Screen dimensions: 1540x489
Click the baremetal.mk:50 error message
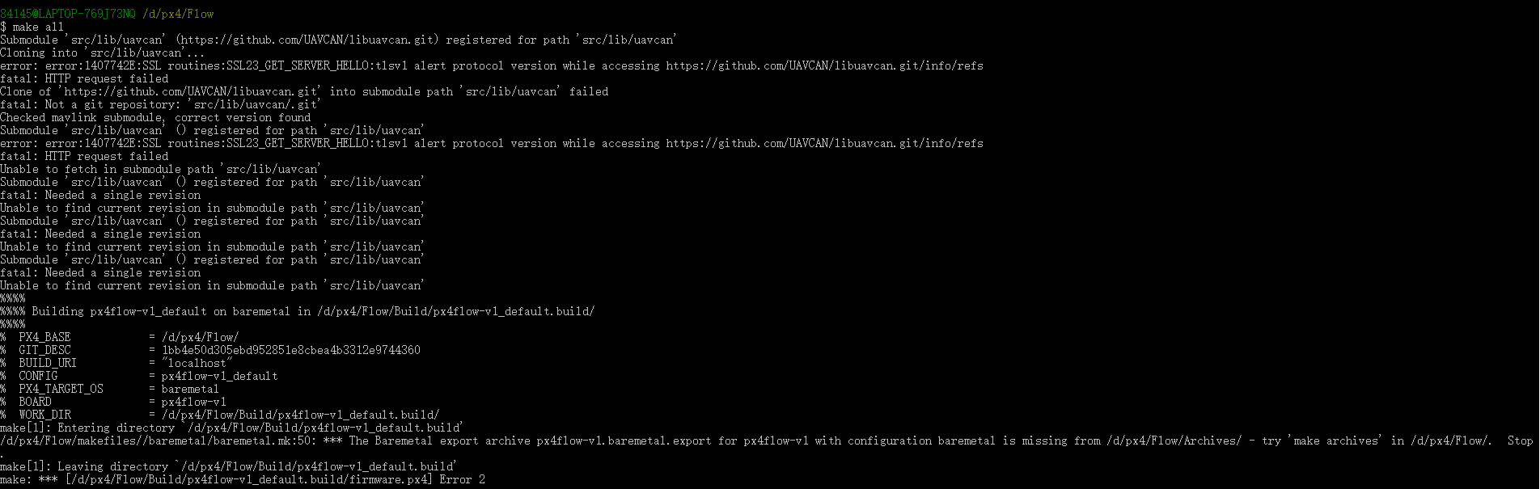(766, 441)
